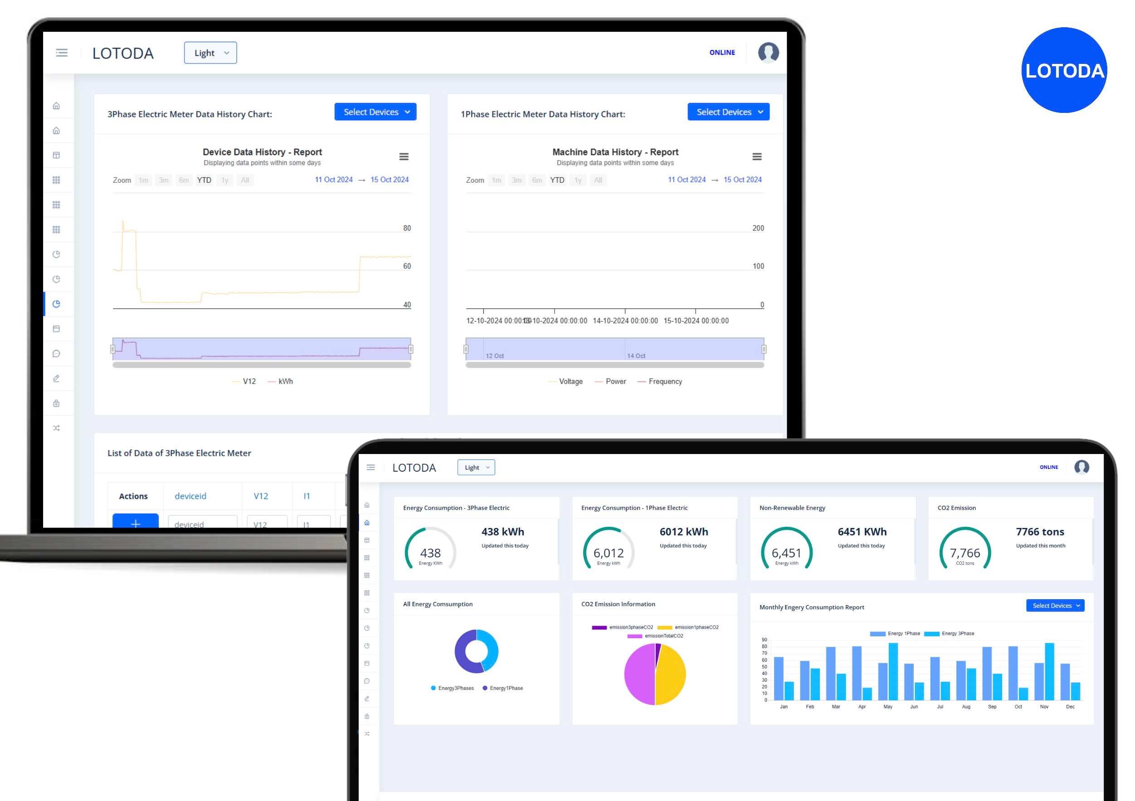This screenshot has width=1135, height=801.
Task: Open the layout table icon in laptop sidebar
Action: click(x=56, y=155)
